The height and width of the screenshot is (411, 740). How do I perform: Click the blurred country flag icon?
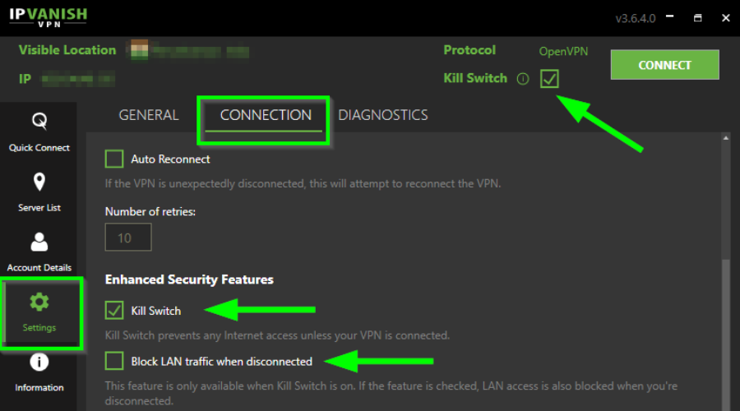click(x=139, y=49)
